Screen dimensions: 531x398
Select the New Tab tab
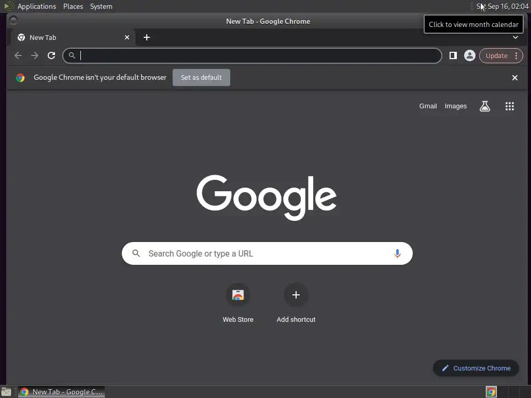(x=74, y=37)
